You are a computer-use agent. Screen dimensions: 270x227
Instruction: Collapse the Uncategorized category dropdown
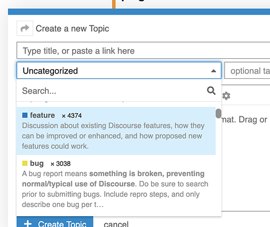119,70
